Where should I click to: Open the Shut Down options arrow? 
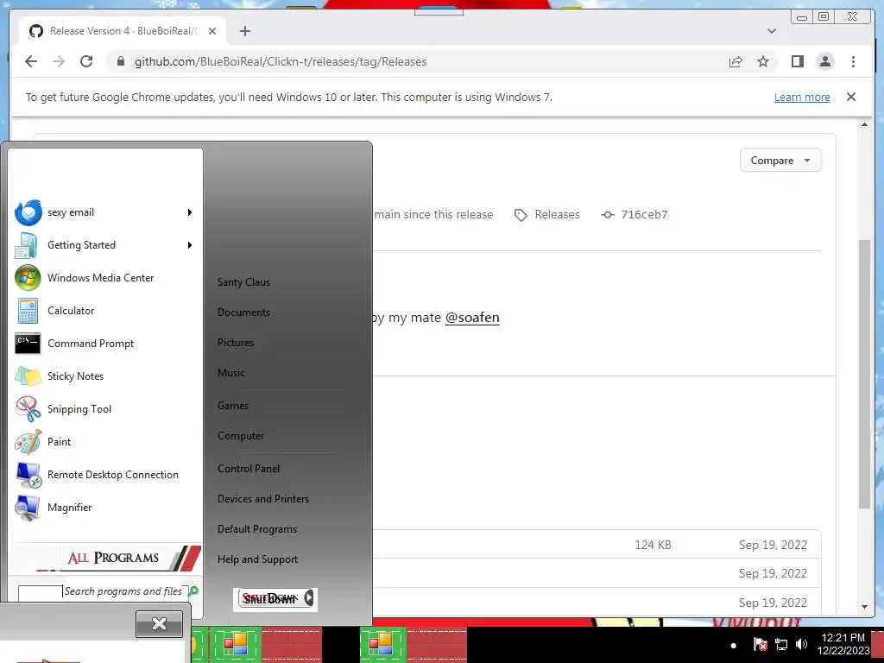click(x=309, y=598)
